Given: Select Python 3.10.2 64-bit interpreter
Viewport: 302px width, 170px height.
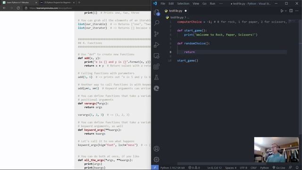Looking at the screenshot, I should [172, 168].
